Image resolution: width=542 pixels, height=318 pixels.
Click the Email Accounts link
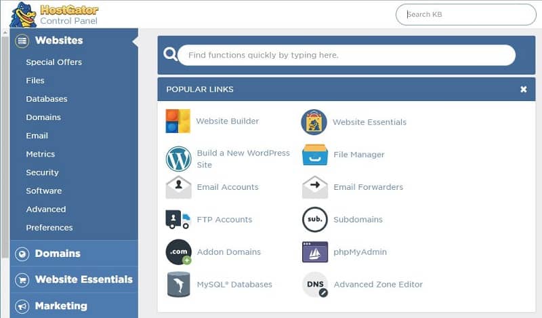[x=228, y=187]
